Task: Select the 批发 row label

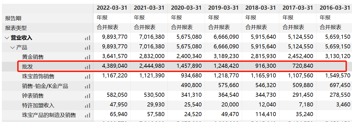Action: pos(27,67)
